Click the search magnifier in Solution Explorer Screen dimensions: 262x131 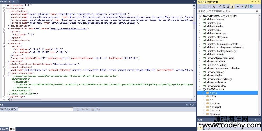pyautogui.click(x=257, y=11)
